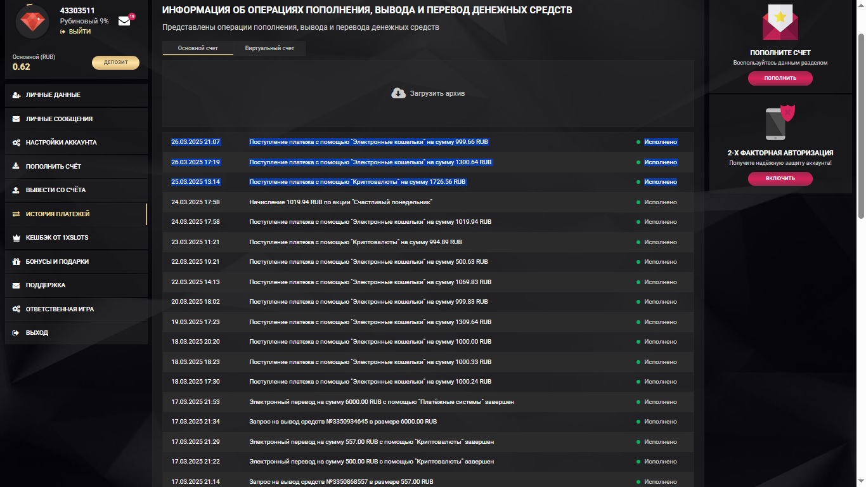Click the Выйти link under username
Viewport: 866px width, 487px height.
tap(75, 32)
